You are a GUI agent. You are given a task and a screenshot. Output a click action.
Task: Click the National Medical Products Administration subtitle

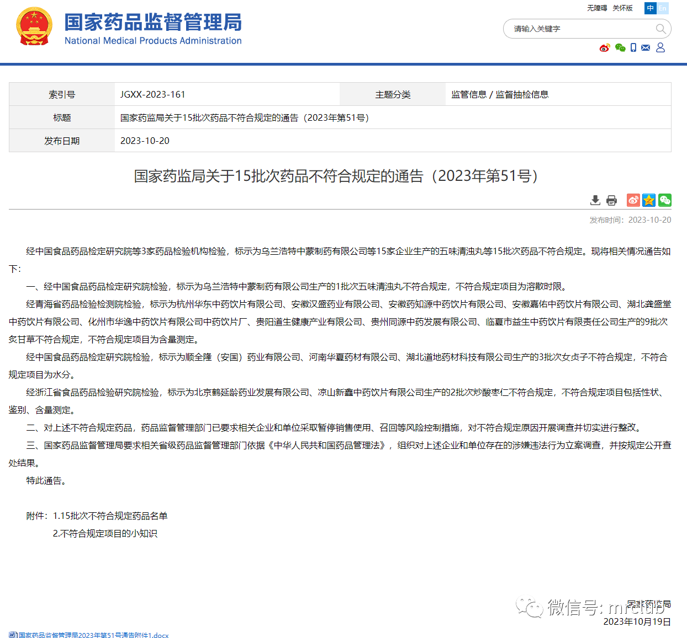click(153, 41)
